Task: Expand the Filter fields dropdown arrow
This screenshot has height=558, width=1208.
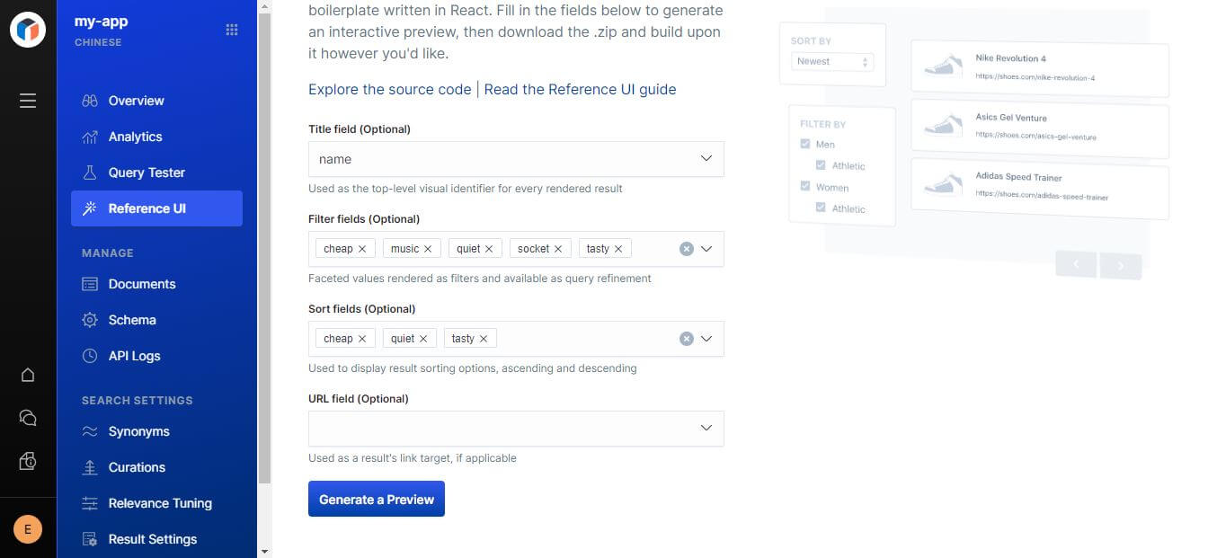Action: pyautogui.click(x=706, y=249)
